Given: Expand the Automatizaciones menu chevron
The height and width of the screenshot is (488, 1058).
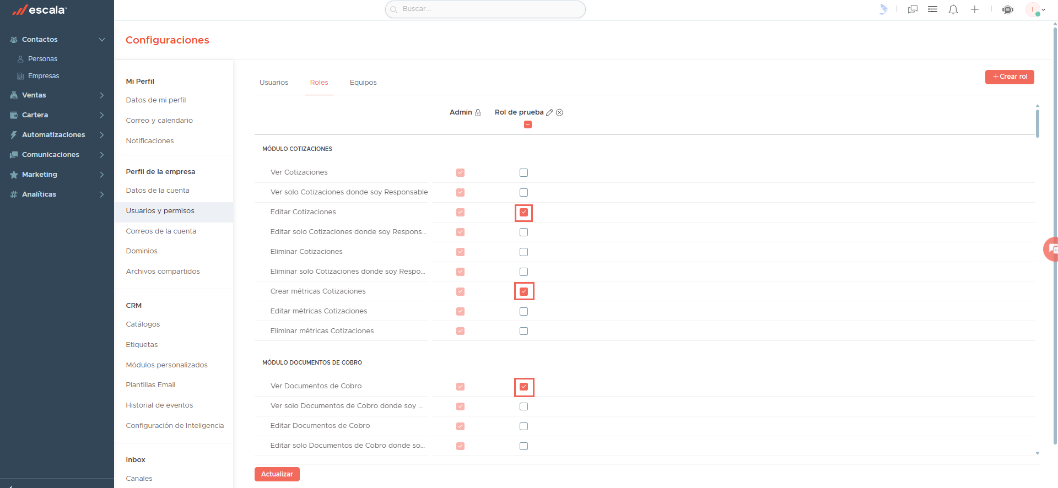Looking at the screenshot, I should 102,135.
